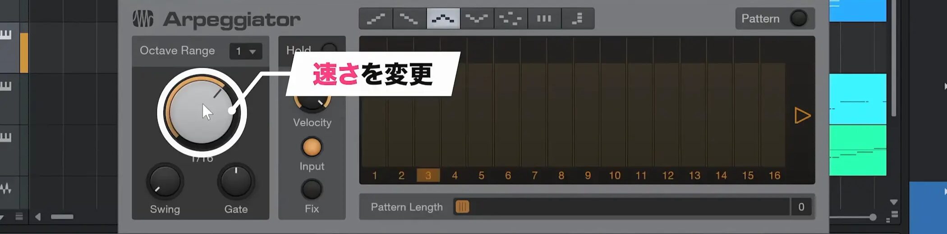Click the left arrow beside the zoom slider
Image resolution: width=947 pixels, height=234 pixels.
click(x=38, y=217)
